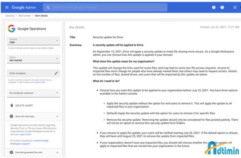Click the Google Operations panel title
This screenshot has height=158, width=241.
(32, 29)
